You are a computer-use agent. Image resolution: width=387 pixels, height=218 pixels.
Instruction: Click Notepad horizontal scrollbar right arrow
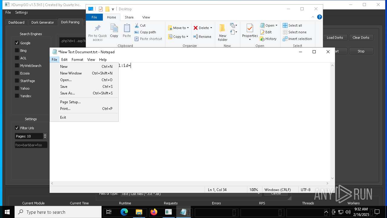327,183
